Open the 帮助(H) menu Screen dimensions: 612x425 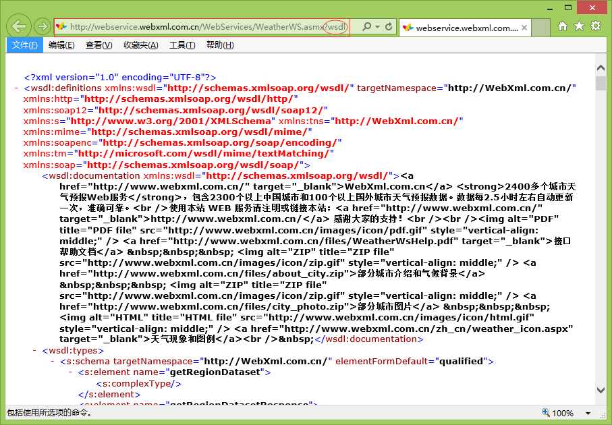[220, 45]
